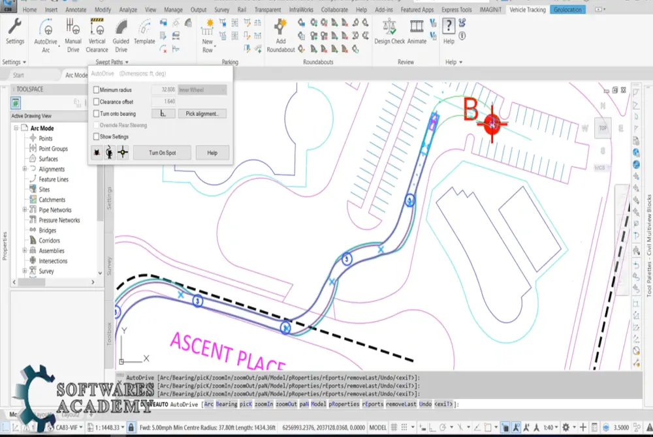Expand the Alignments tree node
This screenshot has width=653, height=437.
tap(25, 169)
